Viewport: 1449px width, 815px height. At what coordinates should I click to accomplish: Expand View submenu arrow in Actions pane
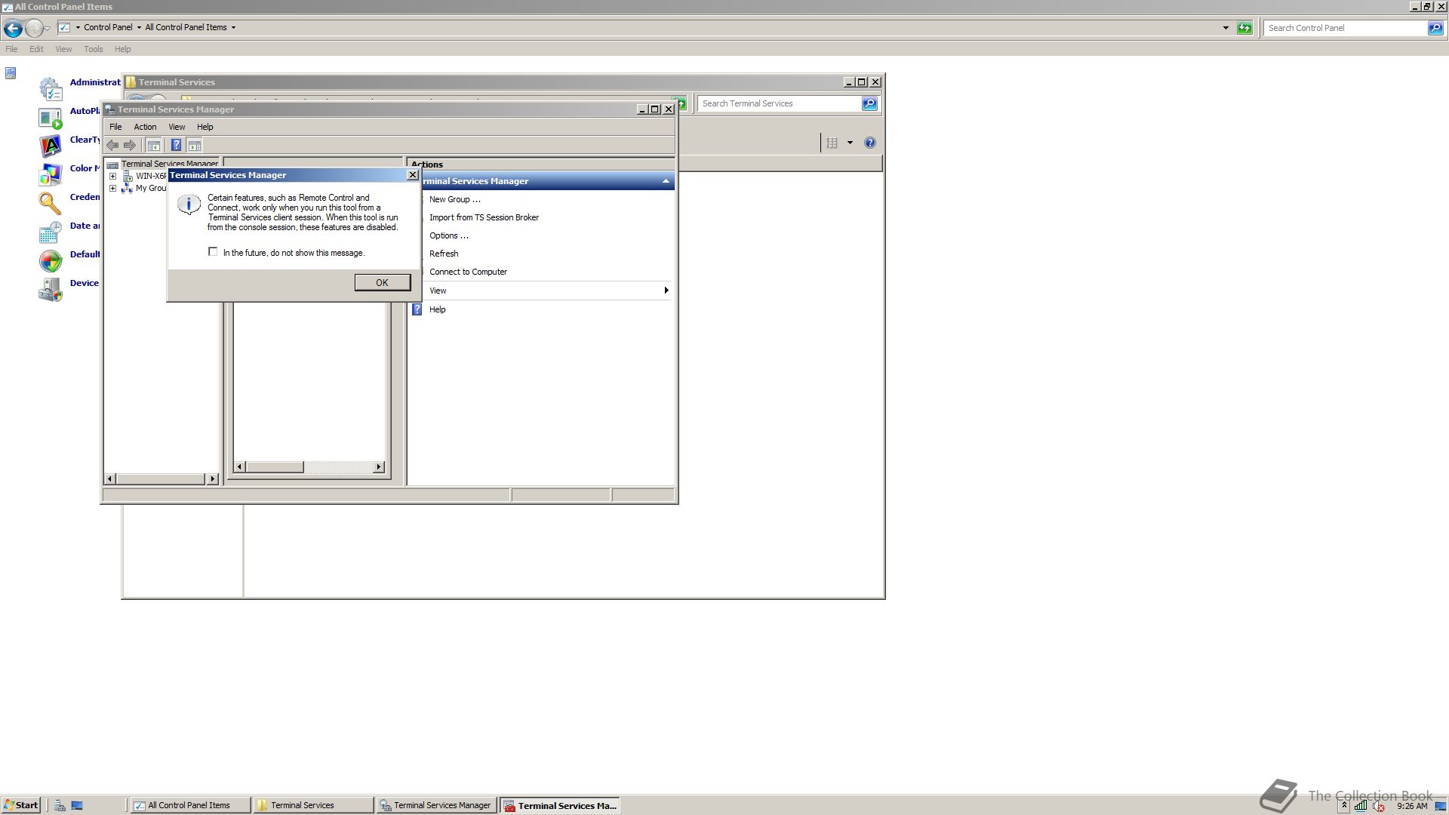[x=666, y=291]
